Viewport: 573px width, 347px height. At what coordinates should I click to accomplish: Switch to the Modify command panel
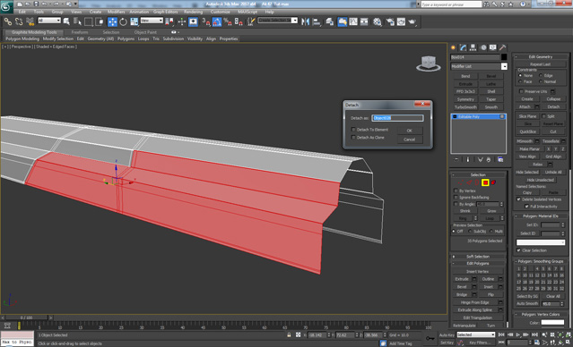pyautogui.click(x=464, y=47)
